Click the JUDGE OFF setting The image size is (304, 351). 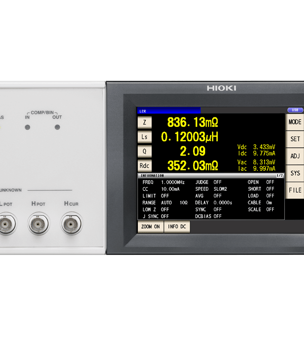point(208,182)
